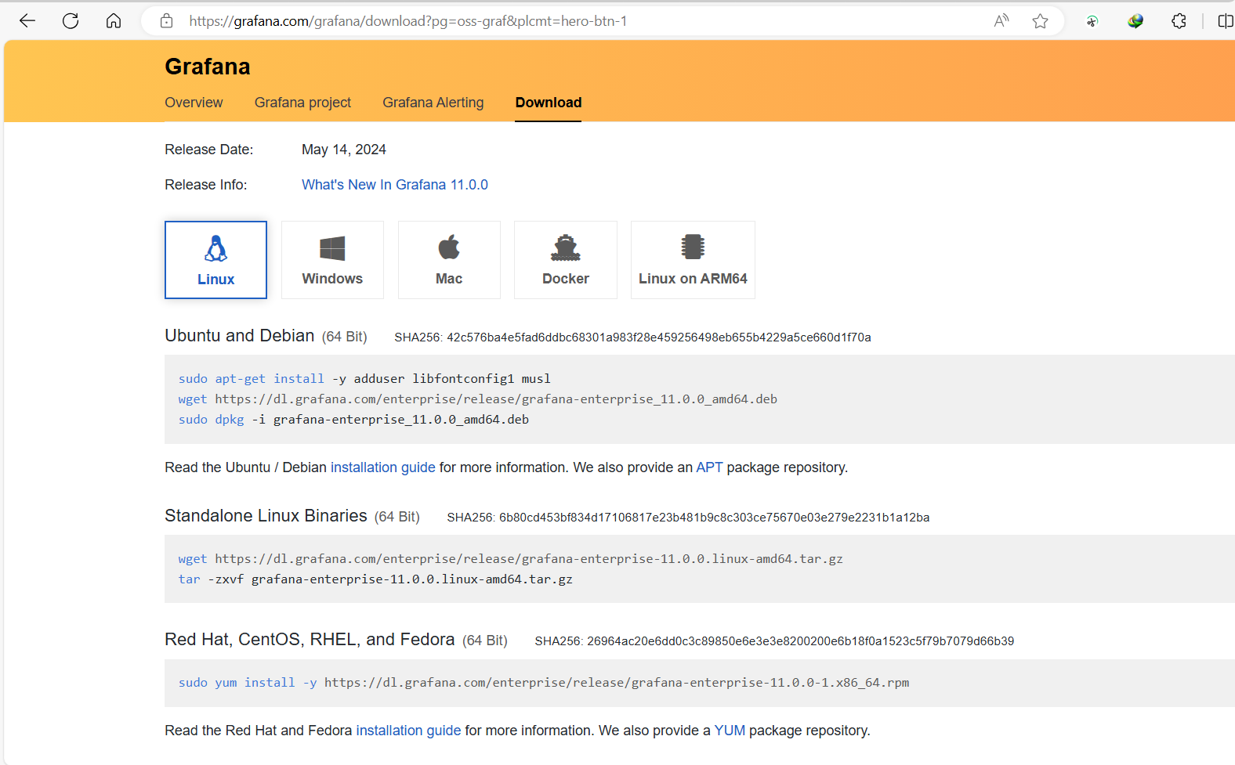Click the sudo yum install command
Image resolution: width=1235 pixels, height=765 pixels.
pyautogui.click(x=544, y=683)
